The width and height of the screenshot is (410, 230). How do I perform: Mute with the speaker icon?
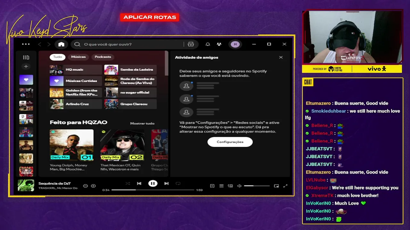pyautogui.click(x=239, y=186)
